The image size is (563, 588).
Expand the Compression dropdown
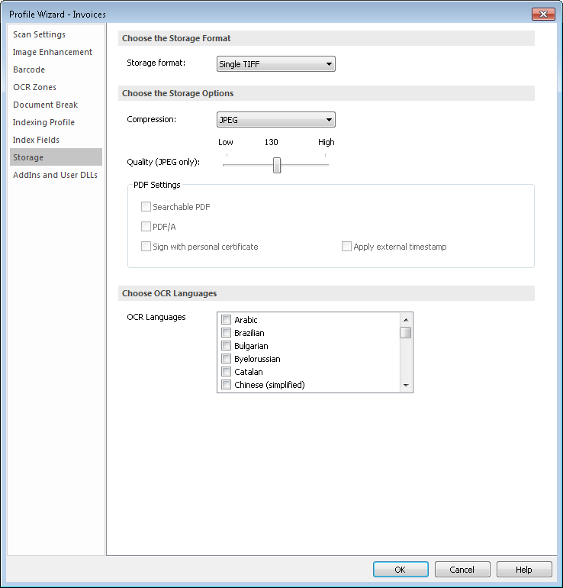(276, 120)
